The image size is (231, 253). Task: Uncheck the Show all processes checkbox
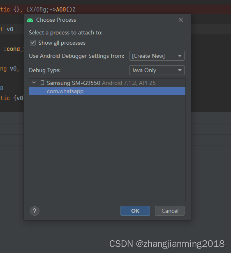point(33,43)
